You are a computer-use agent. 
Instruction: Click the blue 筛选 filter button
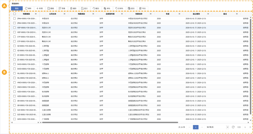17,8
